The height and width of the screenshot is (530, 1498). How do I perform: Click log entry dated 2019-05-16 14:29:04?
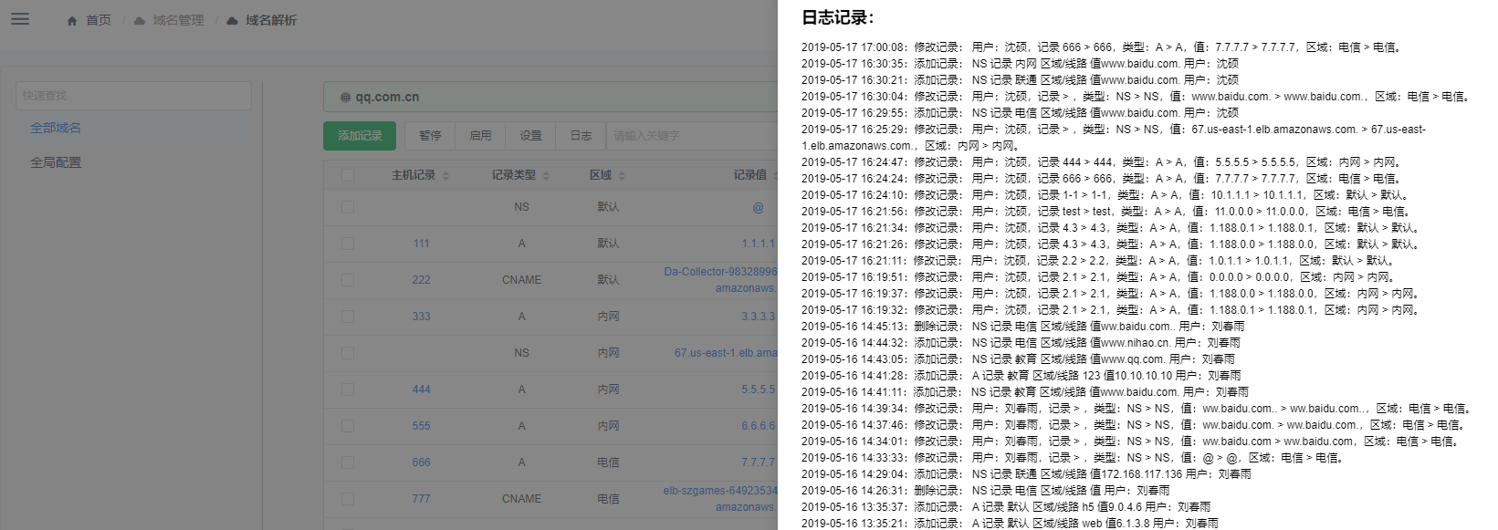(1026, 474)
